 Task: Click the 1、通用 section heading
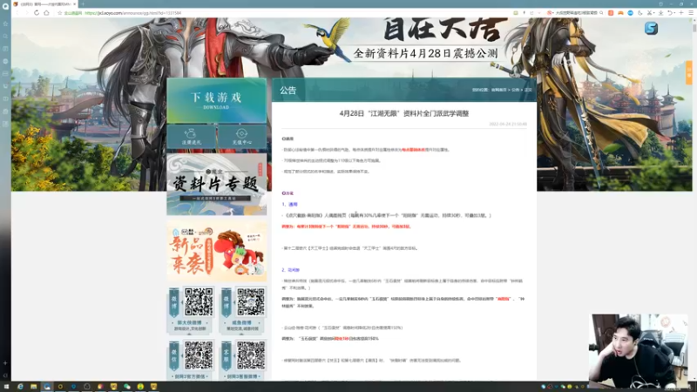[x=290, y=205]
